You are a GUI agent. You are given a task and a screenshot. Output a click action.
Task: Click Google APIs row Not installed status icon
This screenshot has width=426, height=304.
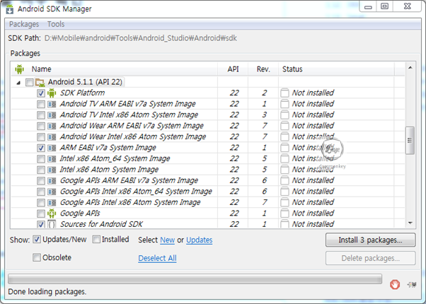[x=284, y=214]
